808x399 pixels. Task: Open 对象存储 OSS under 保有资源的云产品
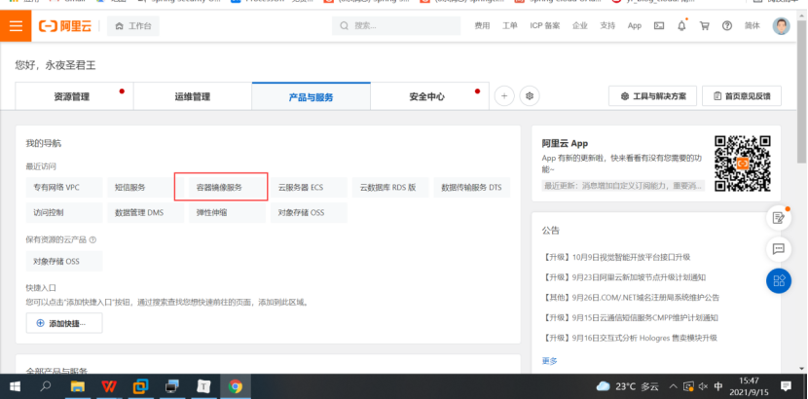point(64,261)
